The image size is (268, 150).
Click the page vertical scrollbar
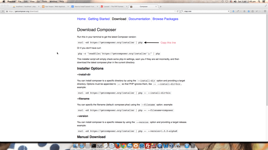[267, 60]
